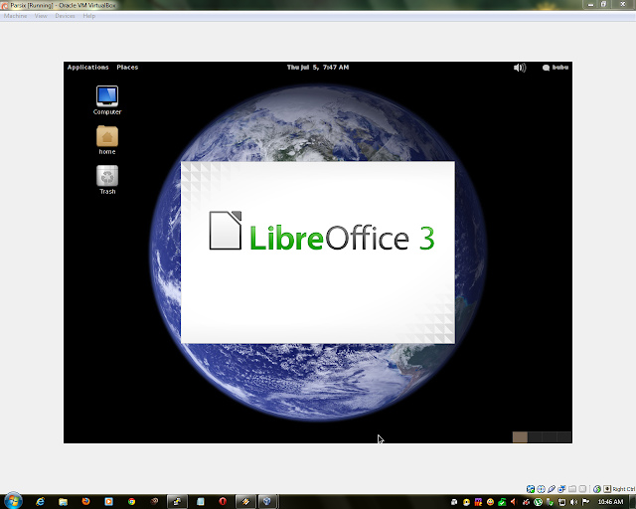Click the LibreOffice 3 splash screen
Screen dimensions: 636x509
pyautogui.click(x=318, y=253)
